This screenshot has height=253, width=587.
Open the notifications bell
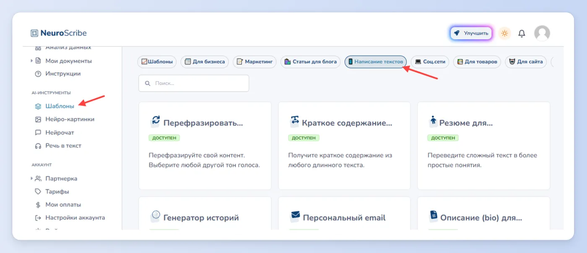pyautogui.click(x=522, y=33)
